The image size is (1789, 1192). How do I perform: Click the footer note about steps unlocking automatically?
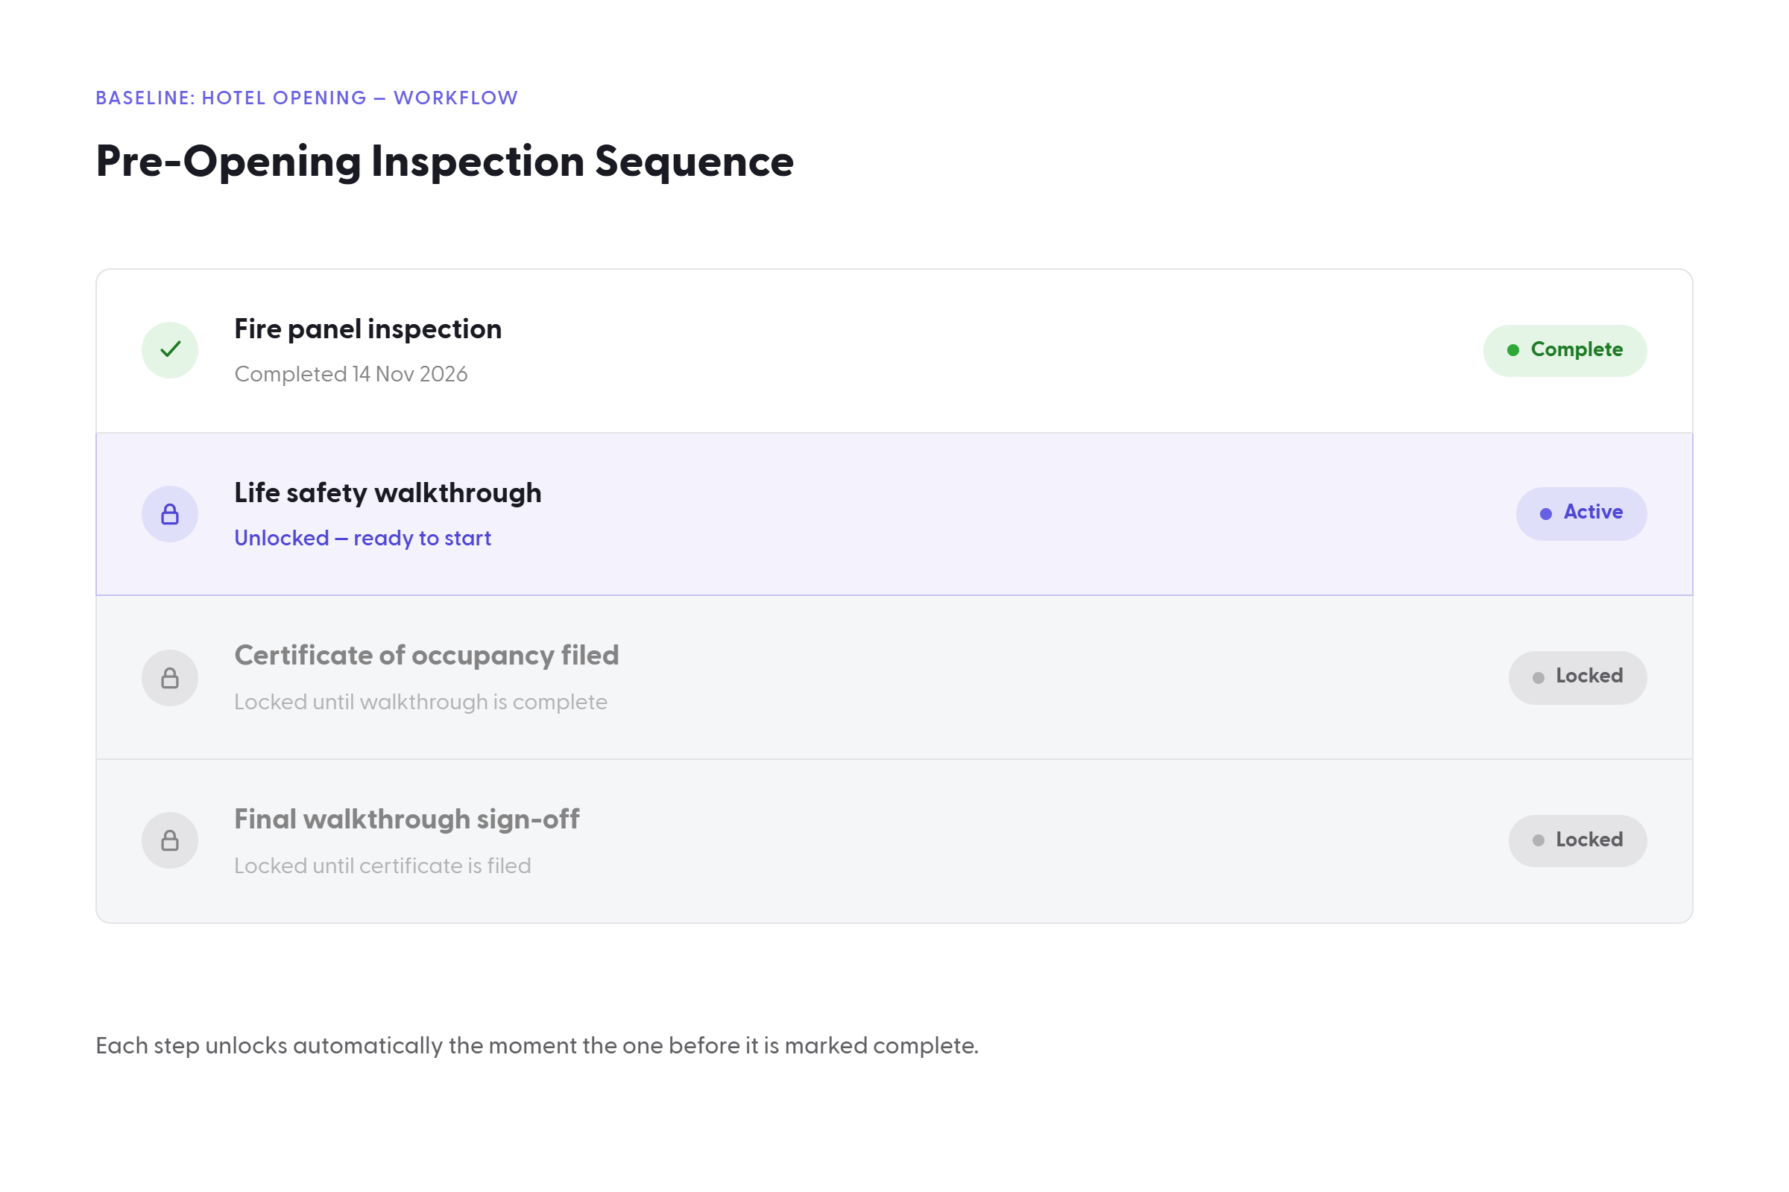[537, 1046]
